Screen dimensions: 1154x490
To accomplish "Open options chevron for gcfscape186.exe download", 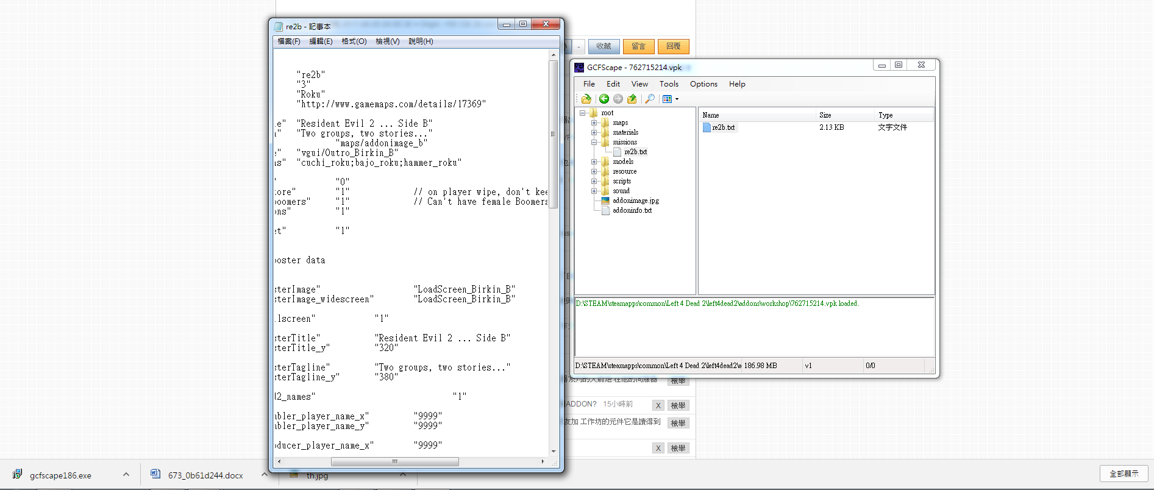I will pos(126,474).
